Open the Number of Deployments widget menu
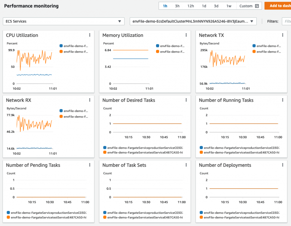291x226 pixels. [x=283, y=165]
